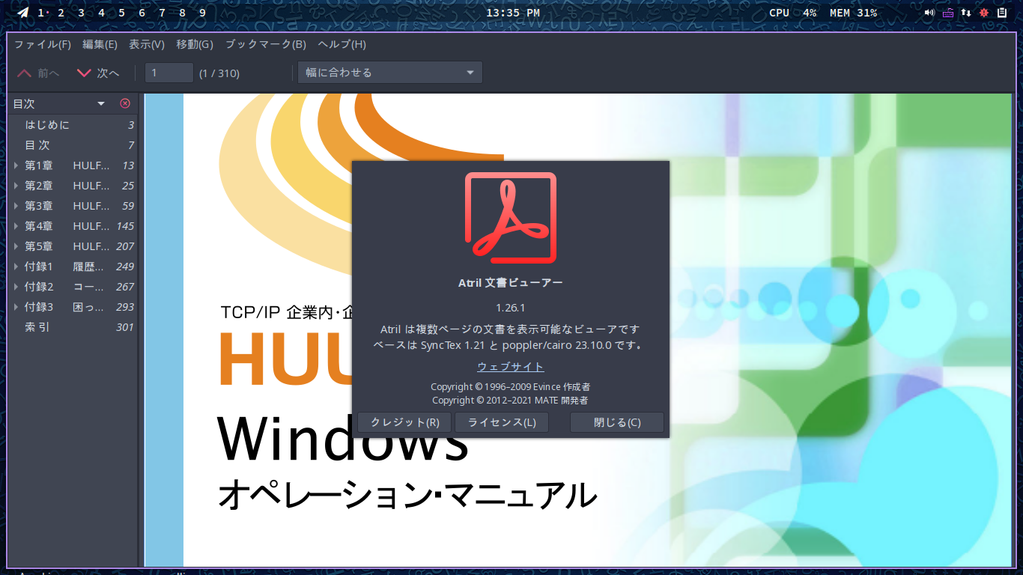Select 付録1 履歴... outline row
The width and height of the screenshot is (1023, 575).
coord(73,267)
